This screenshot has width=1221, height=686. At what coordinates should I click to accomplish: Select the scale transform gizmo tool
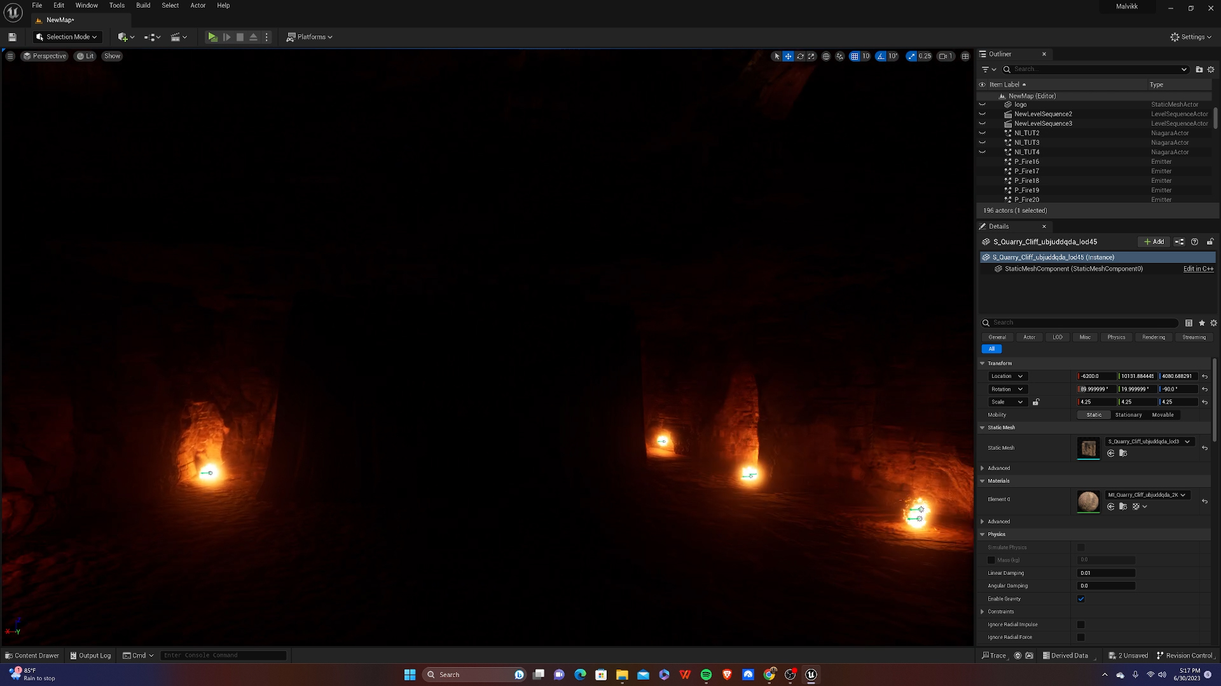811,57
